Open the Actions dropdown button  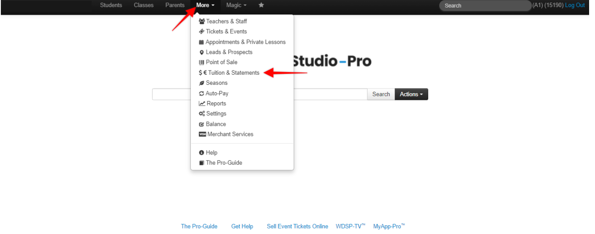click(x=411, y=94)
